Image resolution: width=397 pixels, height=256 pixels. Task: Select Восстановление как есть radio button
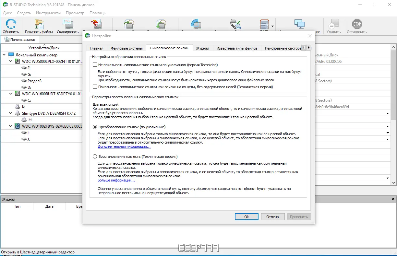coord(95,156)
